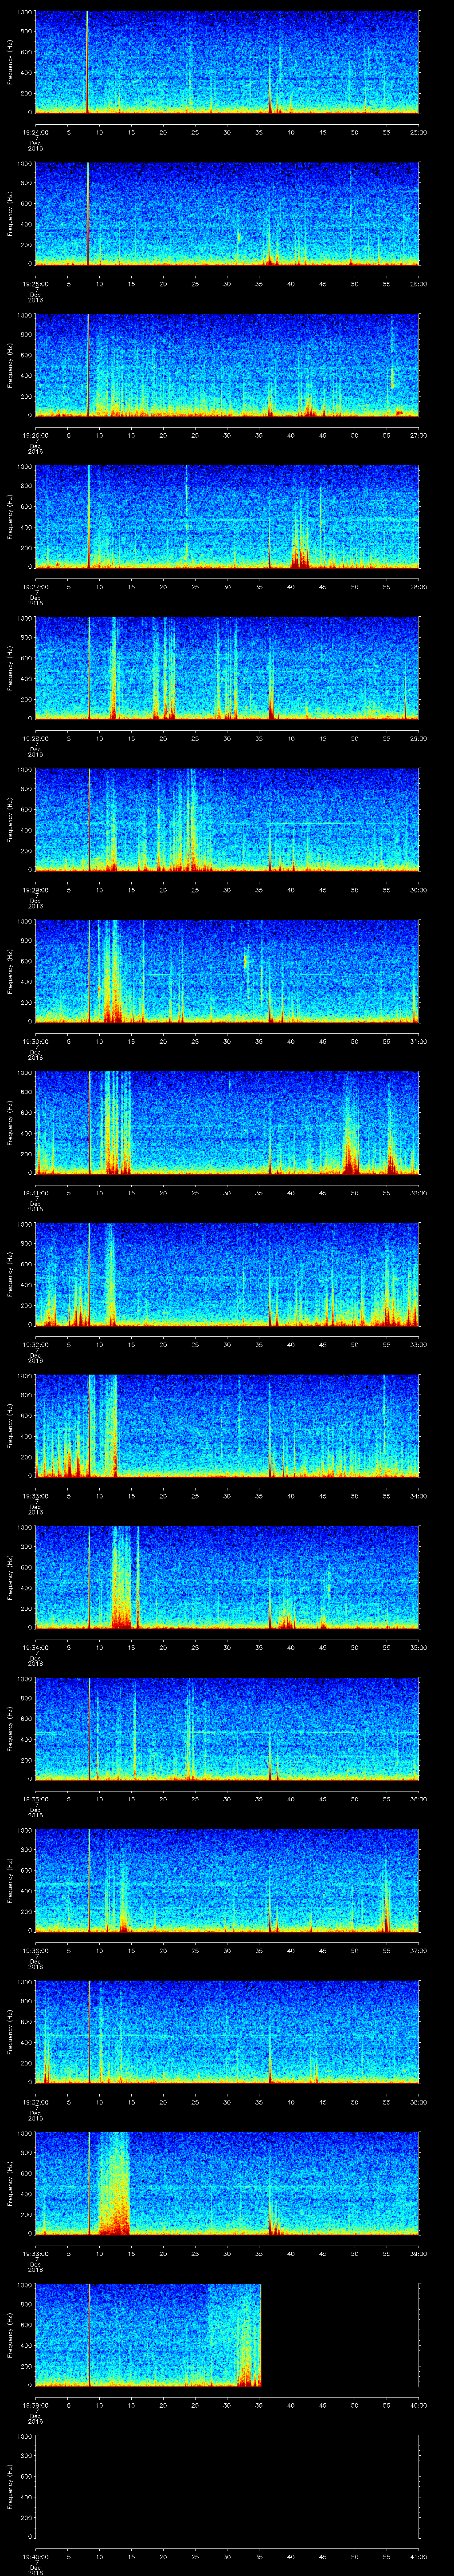Click the '28:00' end time label

418,587
